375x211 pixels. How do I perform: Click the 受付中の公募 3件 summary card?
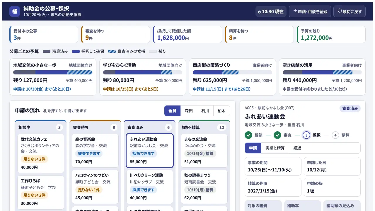coord(44,35)
